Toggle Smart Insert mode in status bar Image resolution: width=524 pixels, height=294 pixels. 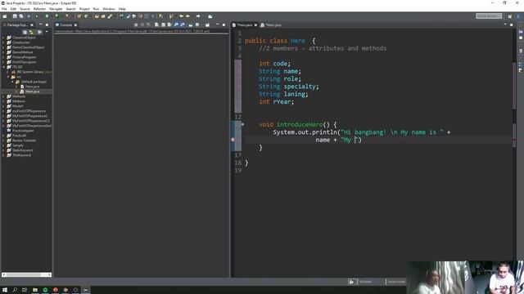[x=396, y=282]
